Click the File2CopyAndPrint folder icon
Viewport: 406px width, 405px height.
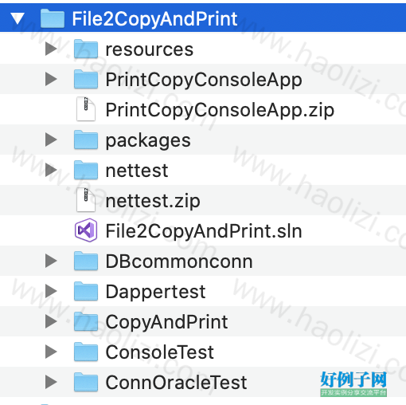tap(53, 18)
